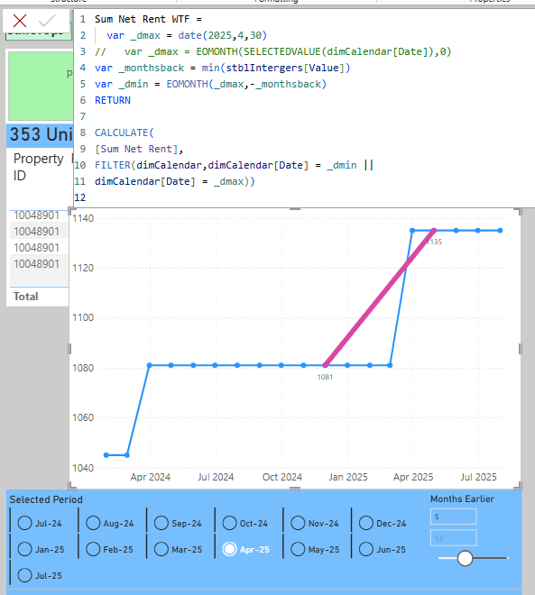Image resolution: width=535 pixels, height=595 pixels.
Task: Click the 1081 data point on the line chart
Action: [326, 365]
